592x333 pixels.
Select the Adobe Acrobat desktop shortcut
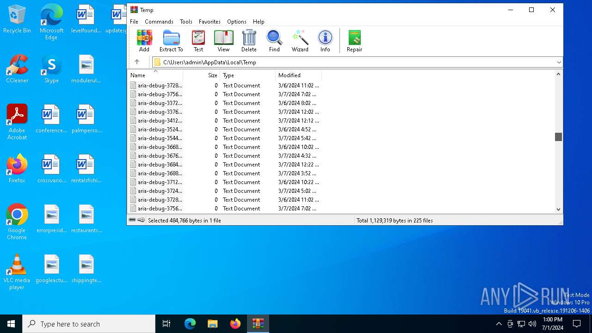click(x=17, y=122)
